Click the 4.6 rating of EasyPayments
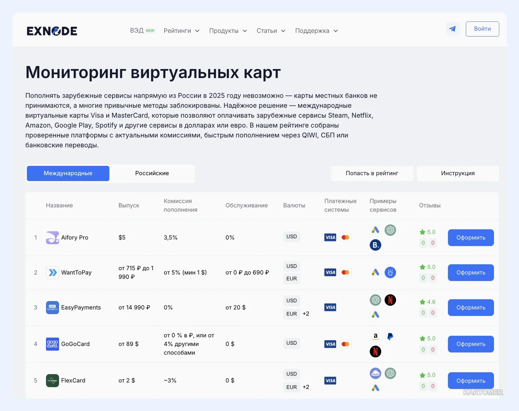The image size is (519, 411). (427, 302)
